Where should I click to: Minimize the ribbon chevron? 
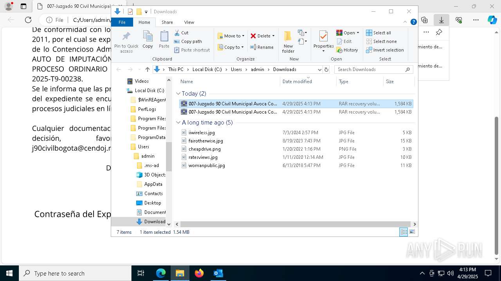click(405, 22)
